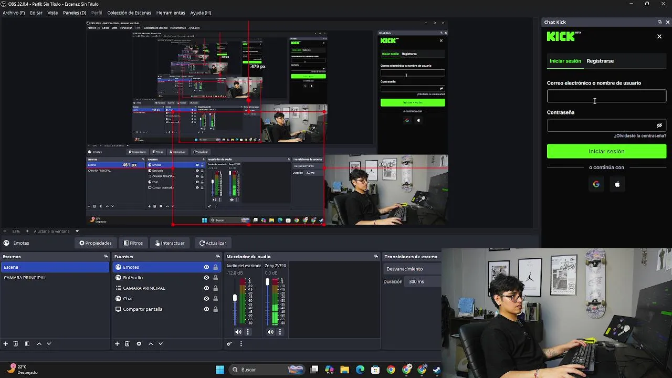
Task: Unlock the Emotes source
Action: point(215,267)
